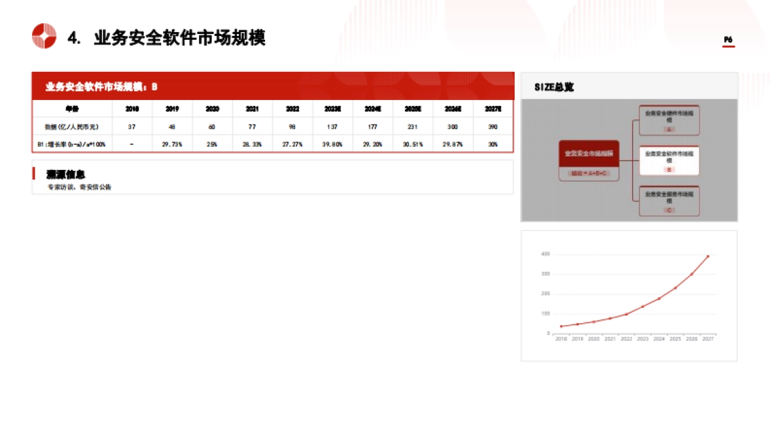The image size is (770, 433).
Task: Click the P6 page number link
Action: click(x=727, y=38)
